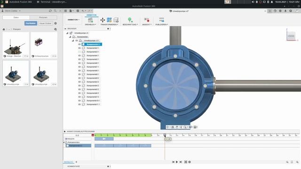Screen dimensions: 301x169
Task: Open the help menu icon
Action: click(291, 11)
